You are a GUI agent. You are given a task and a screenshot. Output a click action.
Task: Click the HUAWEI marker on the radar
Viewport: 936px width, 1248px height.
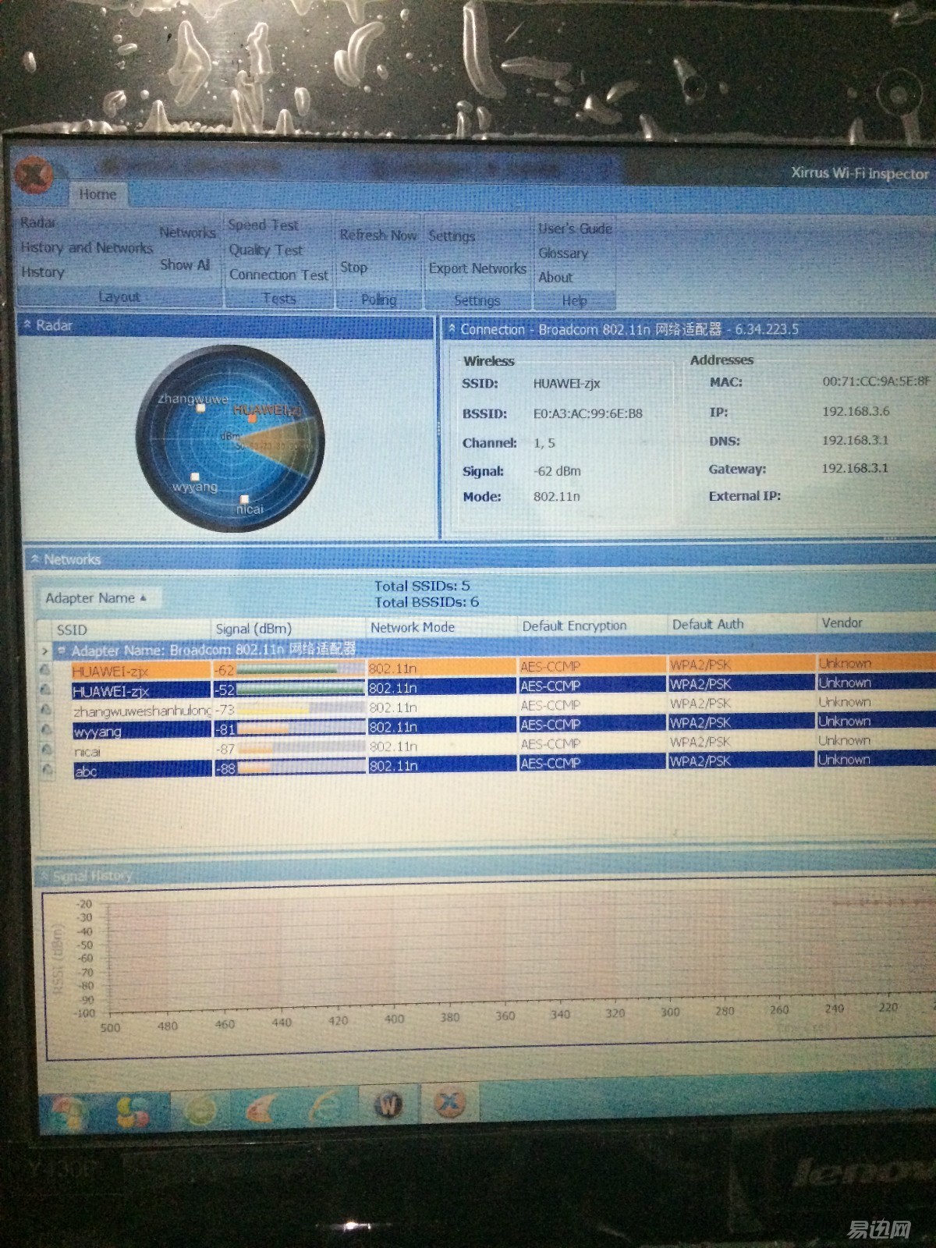[252, 418]
